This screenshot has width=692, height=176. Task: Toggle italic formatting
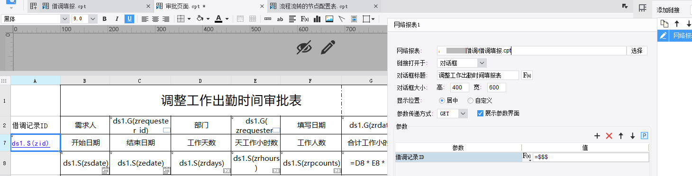click(x=117, y=19)
